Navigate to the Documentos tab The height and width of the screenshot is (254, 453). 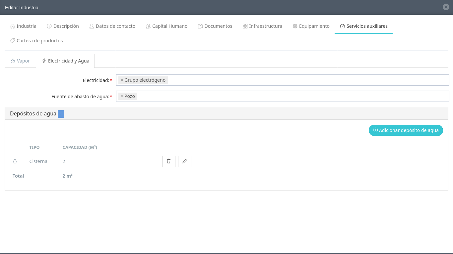point(215,26)
